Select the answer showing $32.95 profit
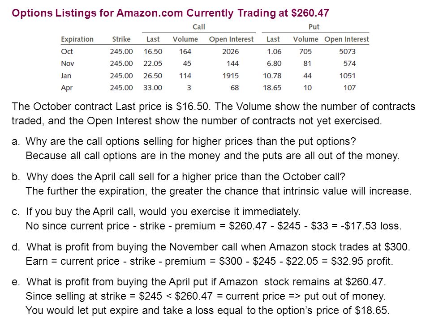The image size is (430, 322). click(x=210, y=261)
